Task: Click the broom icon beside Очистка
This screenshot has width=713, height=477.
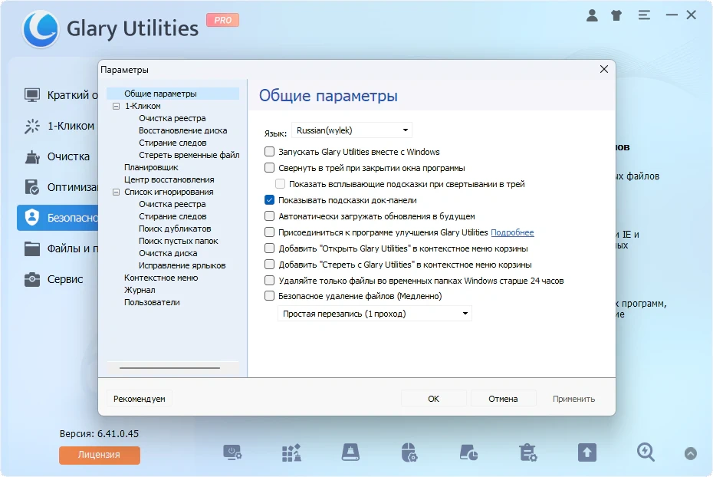Action: click(32, 156)
